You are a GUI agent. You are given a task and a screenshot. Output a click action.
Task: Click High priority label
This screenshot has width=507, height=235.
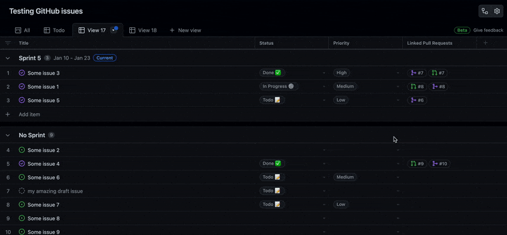(x=342, y=73)
